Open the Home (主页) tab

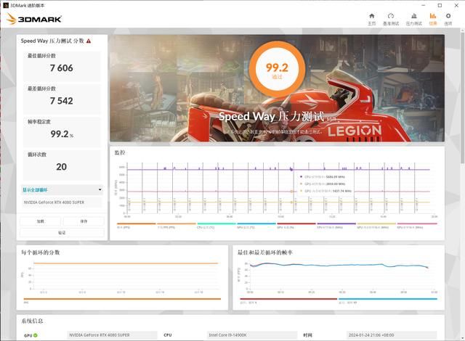click(x=371, y=20)
